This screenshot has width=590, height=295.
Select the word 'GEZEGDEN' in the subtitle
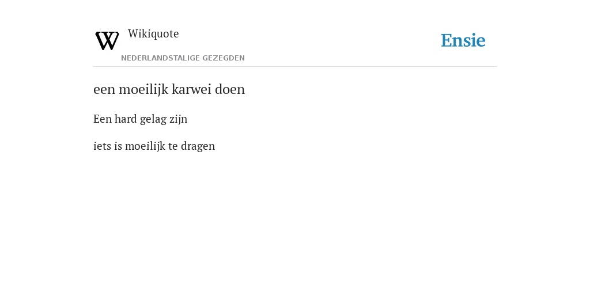(224, 58)
